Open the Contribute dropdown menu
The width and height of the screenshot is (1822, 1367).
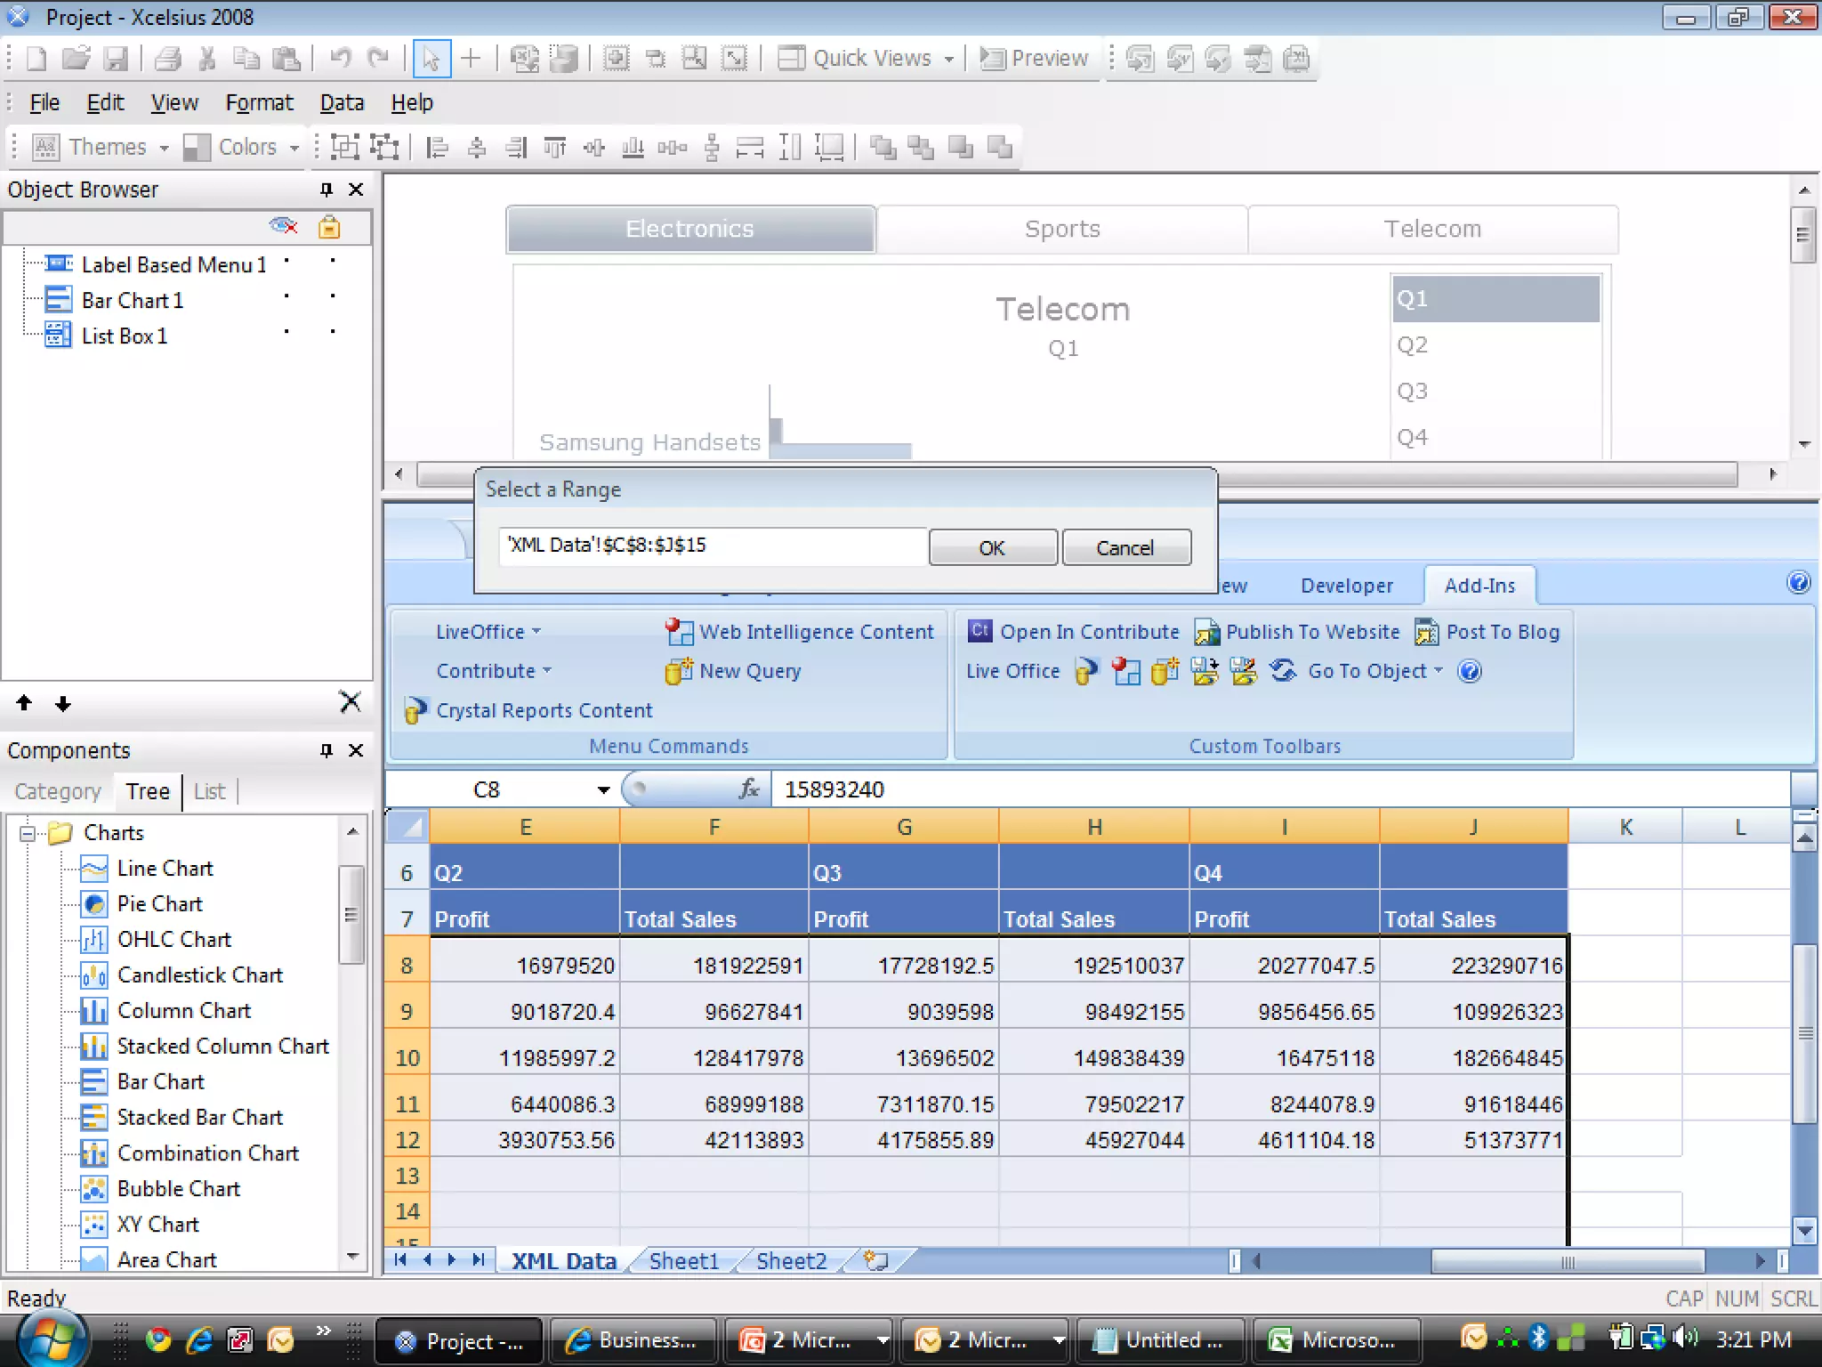tap(494, 671)
